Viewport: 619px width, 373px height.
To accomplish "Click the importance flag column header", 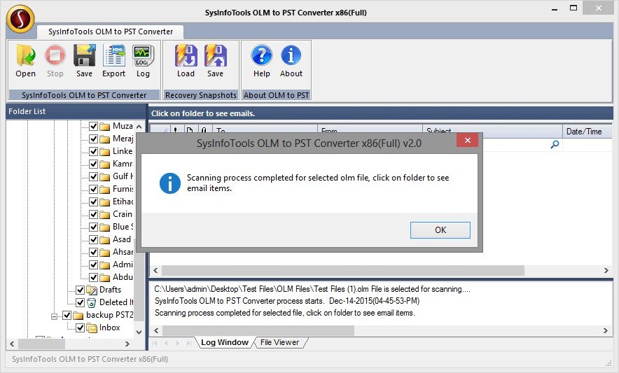I will 176,130.
